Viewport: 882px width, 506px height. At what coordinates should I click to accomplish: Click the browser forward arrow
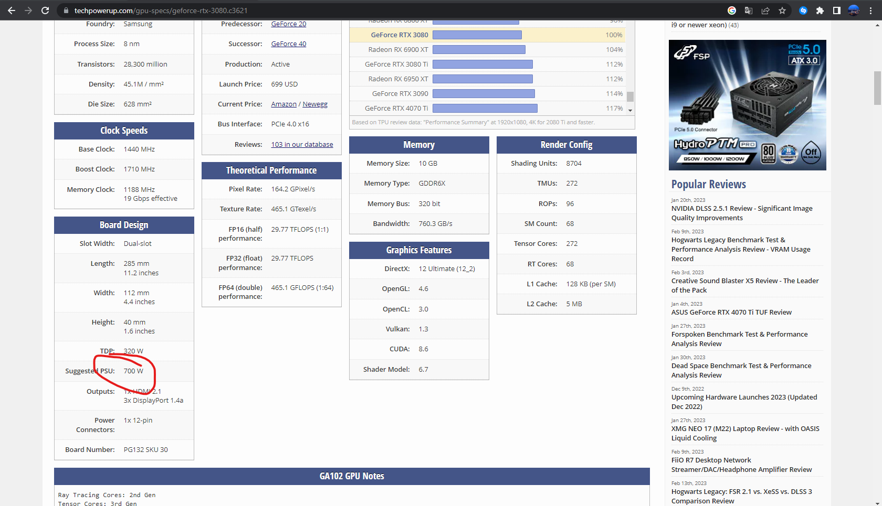tap(28, 10)
